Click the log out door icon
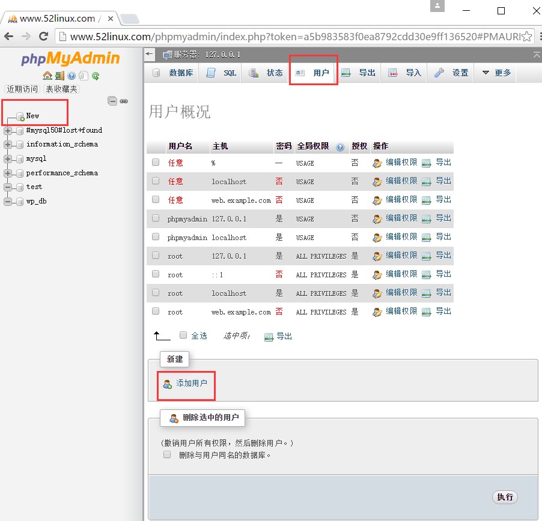The image size is (542, 521). [x=60, y=76]
